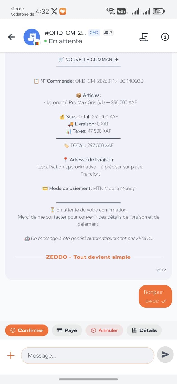
Task: Open order Détails
Action: (144, 330)
